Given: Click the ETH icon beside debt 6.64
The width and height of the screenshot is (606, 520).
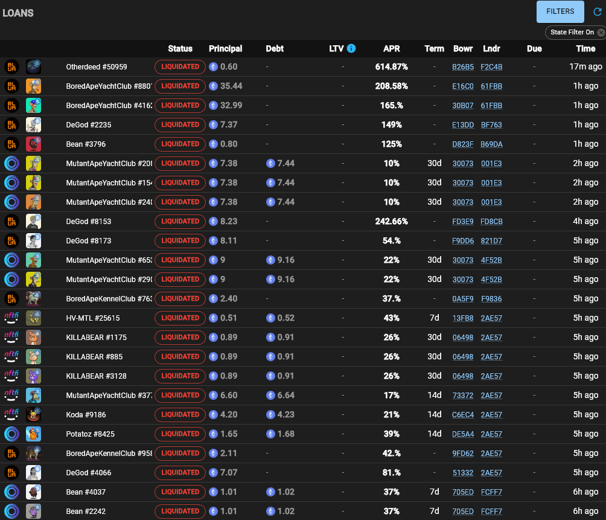Looking at the screenshot, I should (270, 395).
